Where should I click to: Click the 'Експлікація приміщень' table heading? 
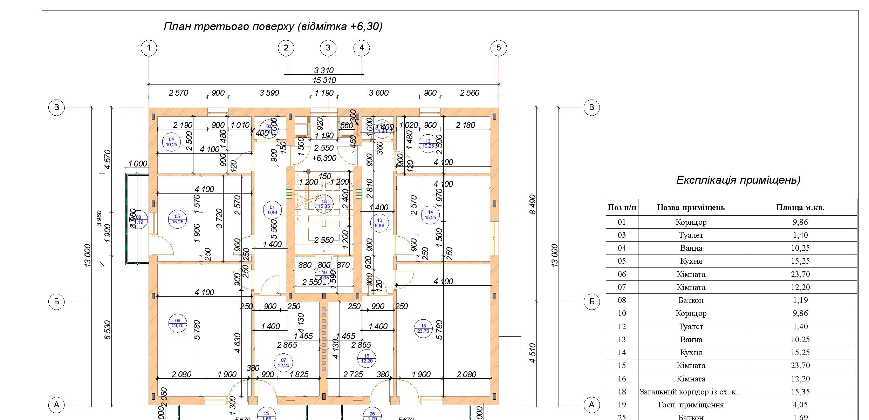point(738,180)
